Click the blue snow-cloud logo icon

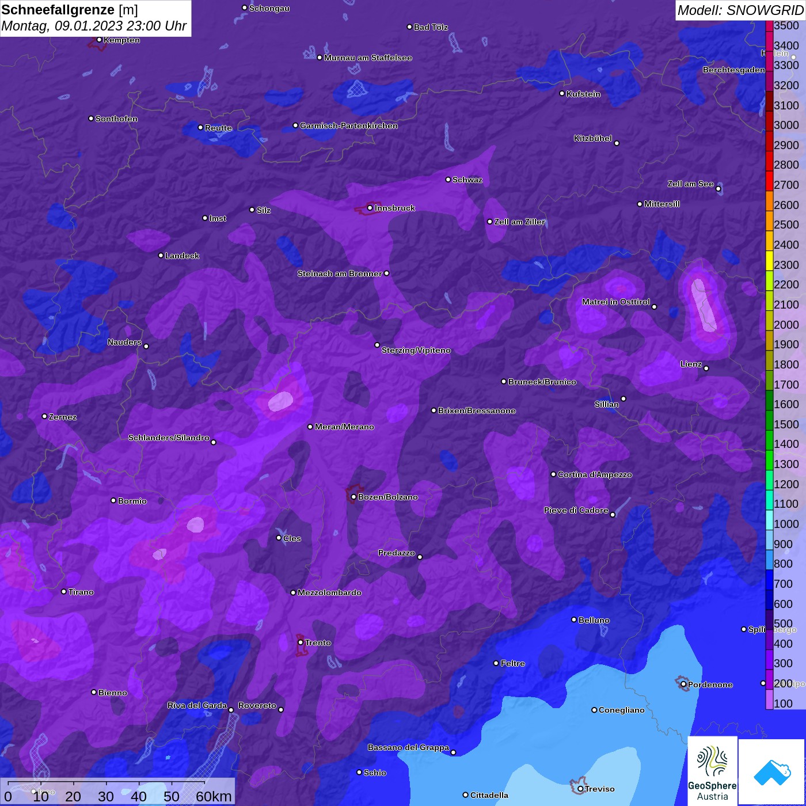coord(771,773)
